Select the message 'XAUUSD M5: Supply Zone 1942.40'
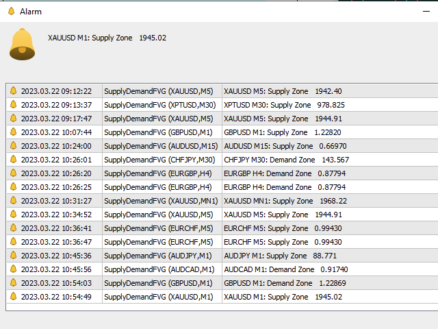This screenshot has width=438, height=329. (283, 91)
